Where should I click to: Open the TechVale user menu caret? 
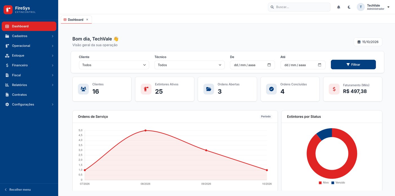(388, 7)
